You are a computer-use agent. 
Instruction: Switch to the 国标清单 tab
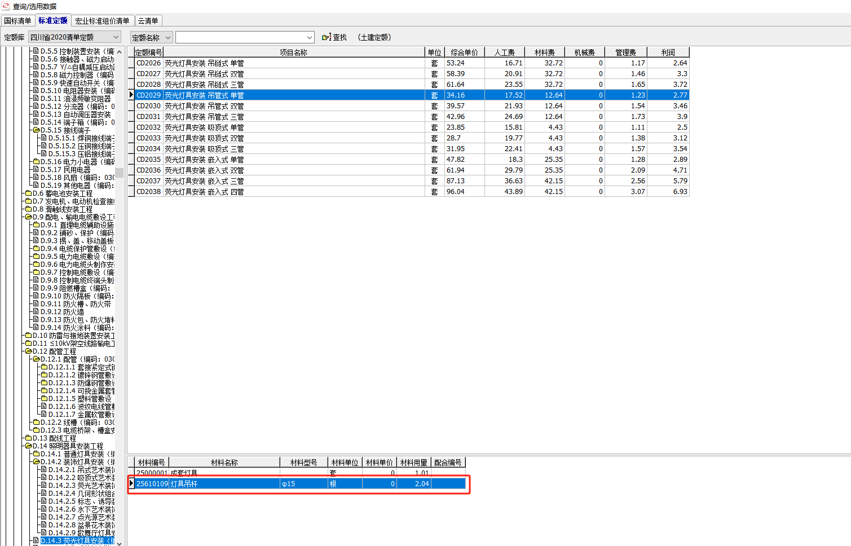coord(17,21)
